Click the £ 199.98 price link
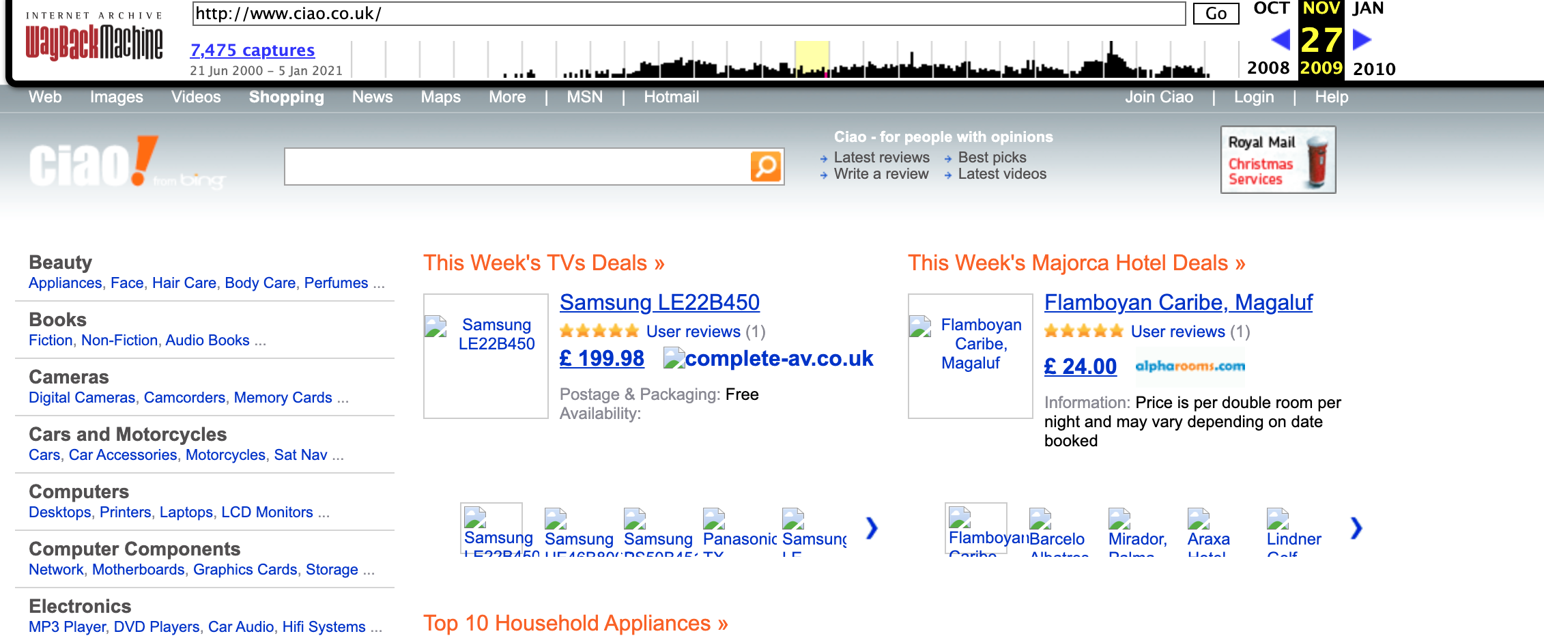This screenshot has width=1544, height=636. [602, 358]
